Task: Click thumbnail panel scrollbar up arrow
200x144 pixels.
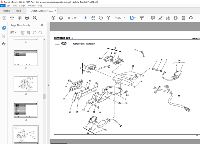Action: point(44,39)
